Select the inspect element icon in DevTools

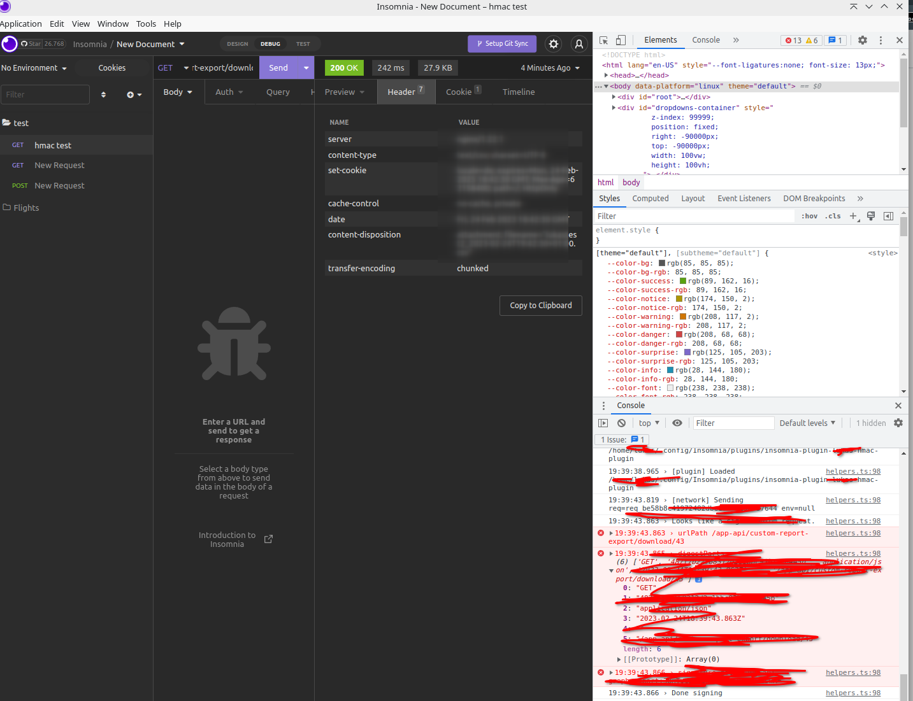[603, 39]
